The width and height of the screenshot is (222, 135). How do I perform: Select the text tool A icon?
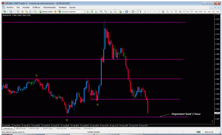click(x=172, y=12)
